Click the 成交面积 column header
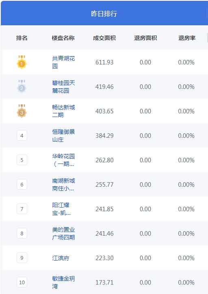Image resolution: width=208 pixels, height=294 pixels. coord(104,38)
